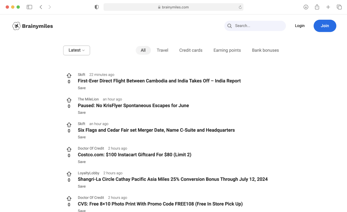This screenshot has width=347, height=212.
Task: Upvote the Shangri-La Circle Asia Miles post
Action: 69,174
